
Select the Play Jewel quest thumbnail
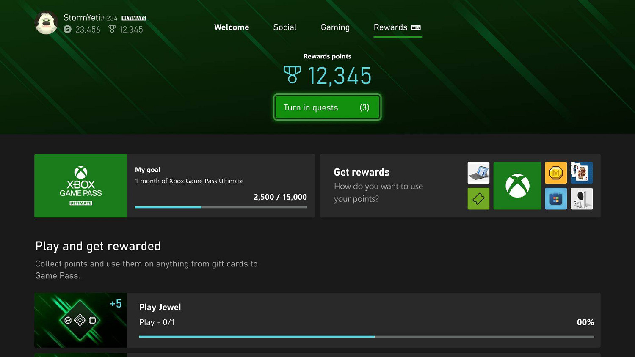[x=80, y=320]
